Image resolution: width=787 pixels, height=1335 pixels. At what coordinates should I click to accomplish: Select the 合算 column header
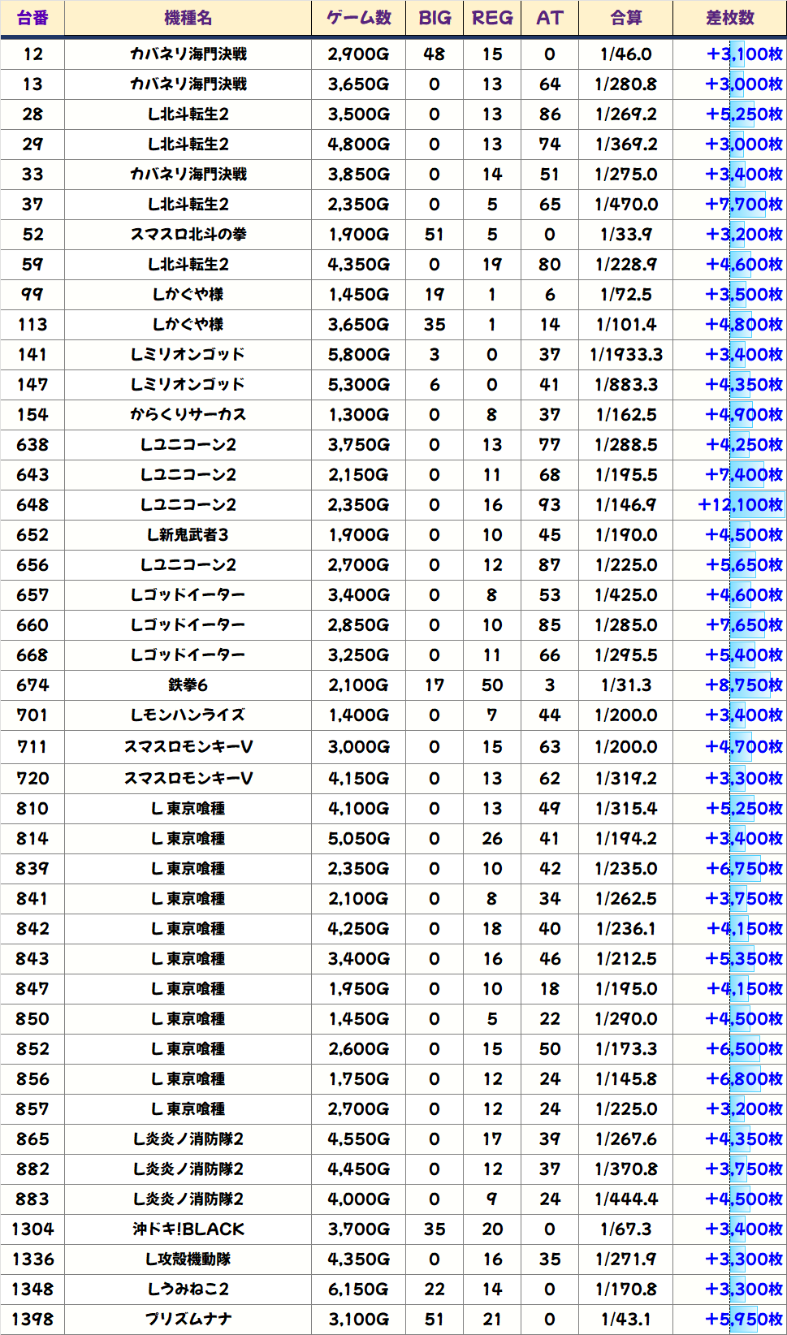click(x=625, y=18)
